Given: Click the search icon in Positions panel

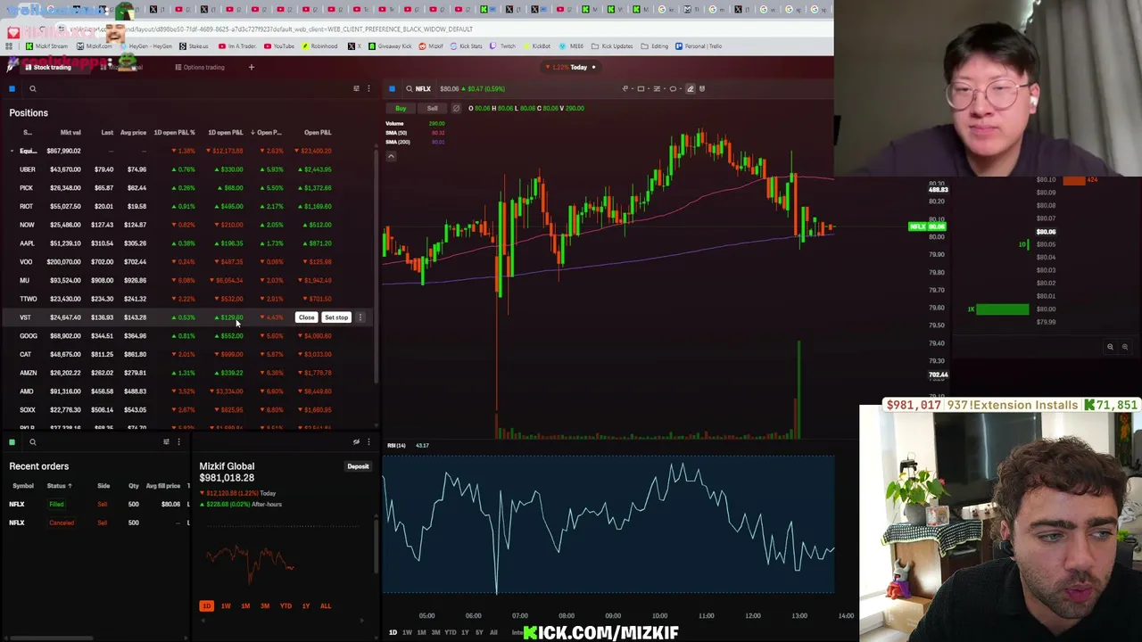Looking at the screenshot, I should click(32, 88).
